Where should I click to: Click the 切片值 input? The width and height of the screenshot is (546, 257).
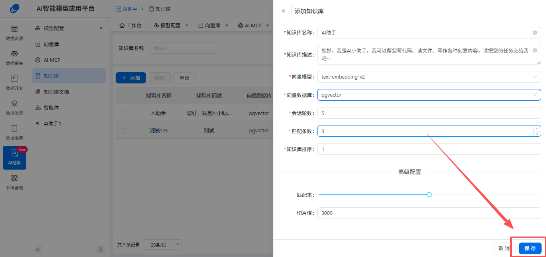[429, 213]
